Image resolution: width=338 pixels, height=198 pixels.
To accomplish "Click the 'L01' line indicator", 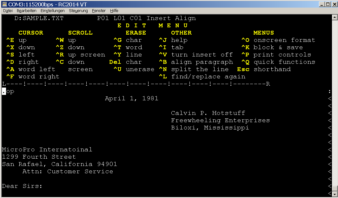I will point(119,18).
